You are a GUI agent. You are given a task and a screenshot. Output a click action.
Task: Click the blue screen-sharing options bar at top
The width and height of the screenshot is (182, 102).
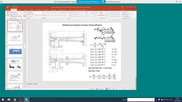point(91,1)
